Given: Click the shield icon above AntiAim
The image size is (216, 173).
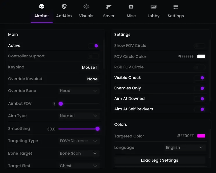Looking at the screenshot, I should (x=64, y=7).
